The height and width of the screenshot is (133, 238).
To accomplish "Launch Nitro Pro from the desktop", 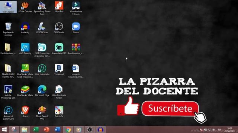I will pyautogui.click(x=59, y=7).
